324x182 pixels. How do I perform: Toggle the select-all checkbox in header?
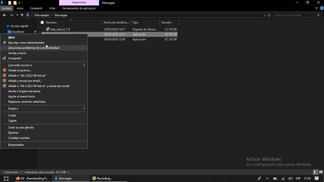(x=42, y=22)
